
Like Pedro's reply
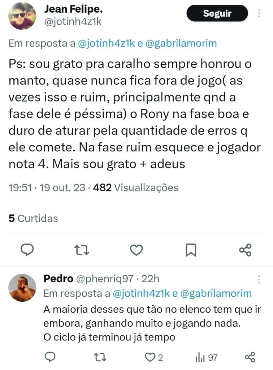pos(149,357)
